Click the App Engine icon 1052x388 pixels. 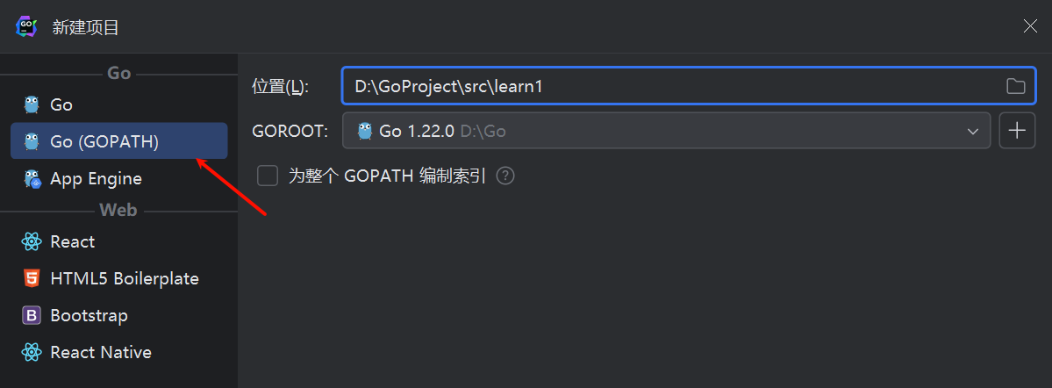click(32, 179)
